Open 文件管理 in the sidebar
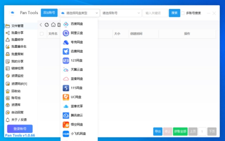The height and width of the screenshot is (141, 225). [21, 26]
